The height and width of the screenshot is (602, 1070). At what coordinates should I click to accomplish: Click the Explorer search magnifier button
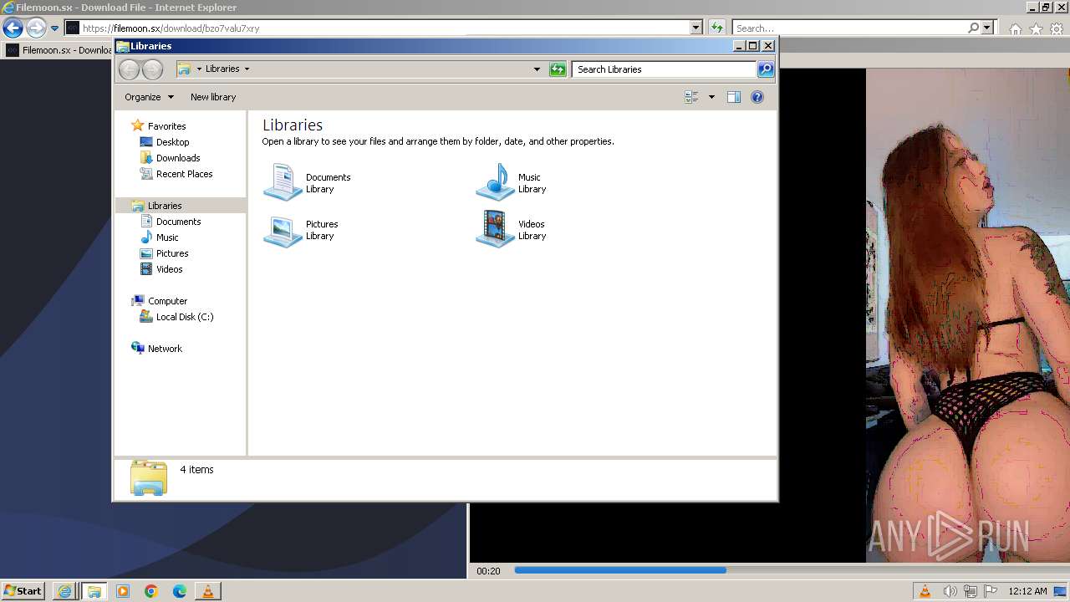coord(766,69)
